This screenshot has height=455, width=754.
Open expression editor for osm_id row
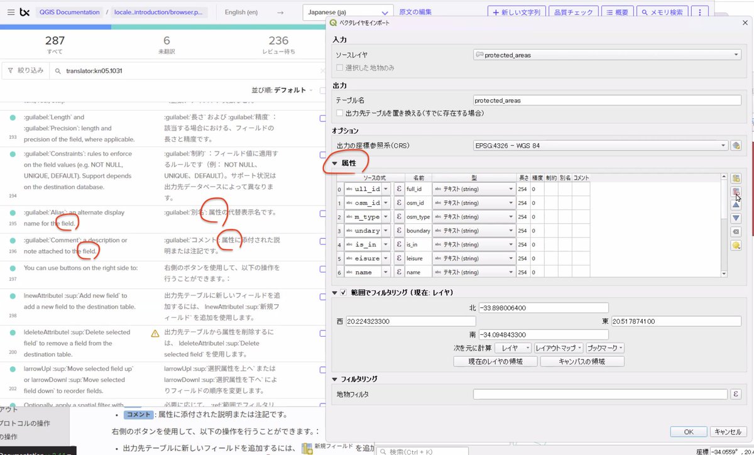pos(398,203)
